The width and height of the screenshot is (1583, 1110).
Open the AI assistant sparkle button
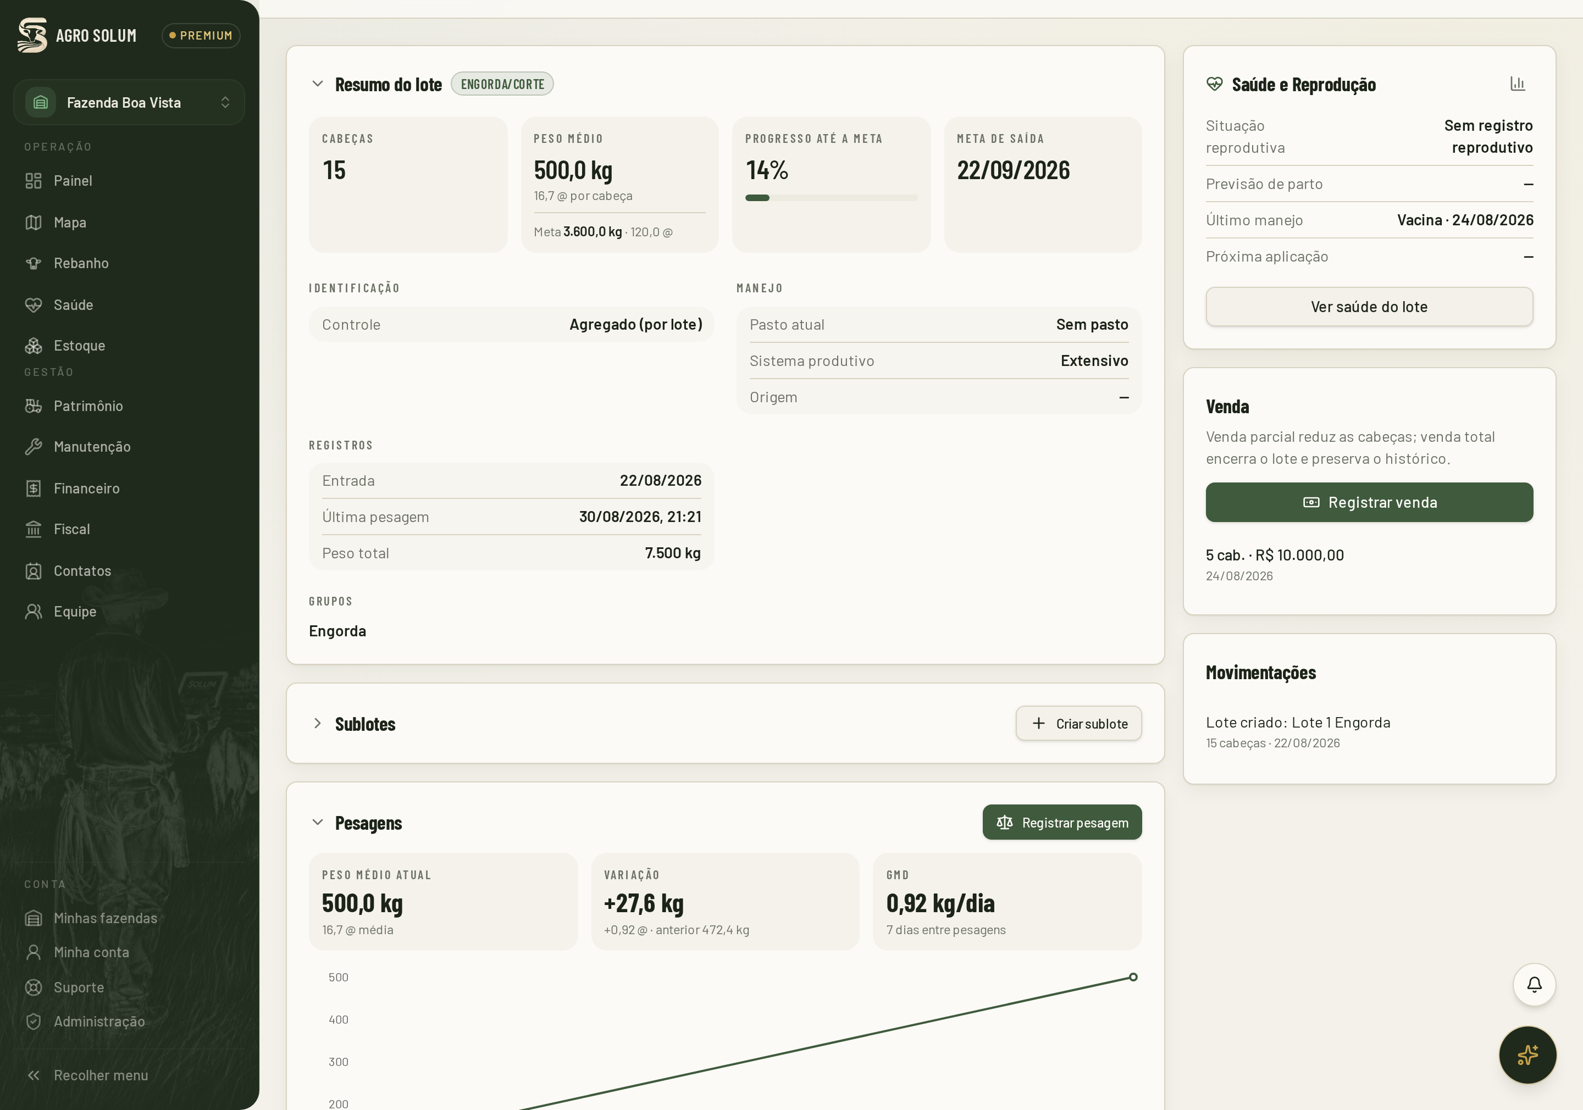pyautogui.click(x=1527, y=1055)
